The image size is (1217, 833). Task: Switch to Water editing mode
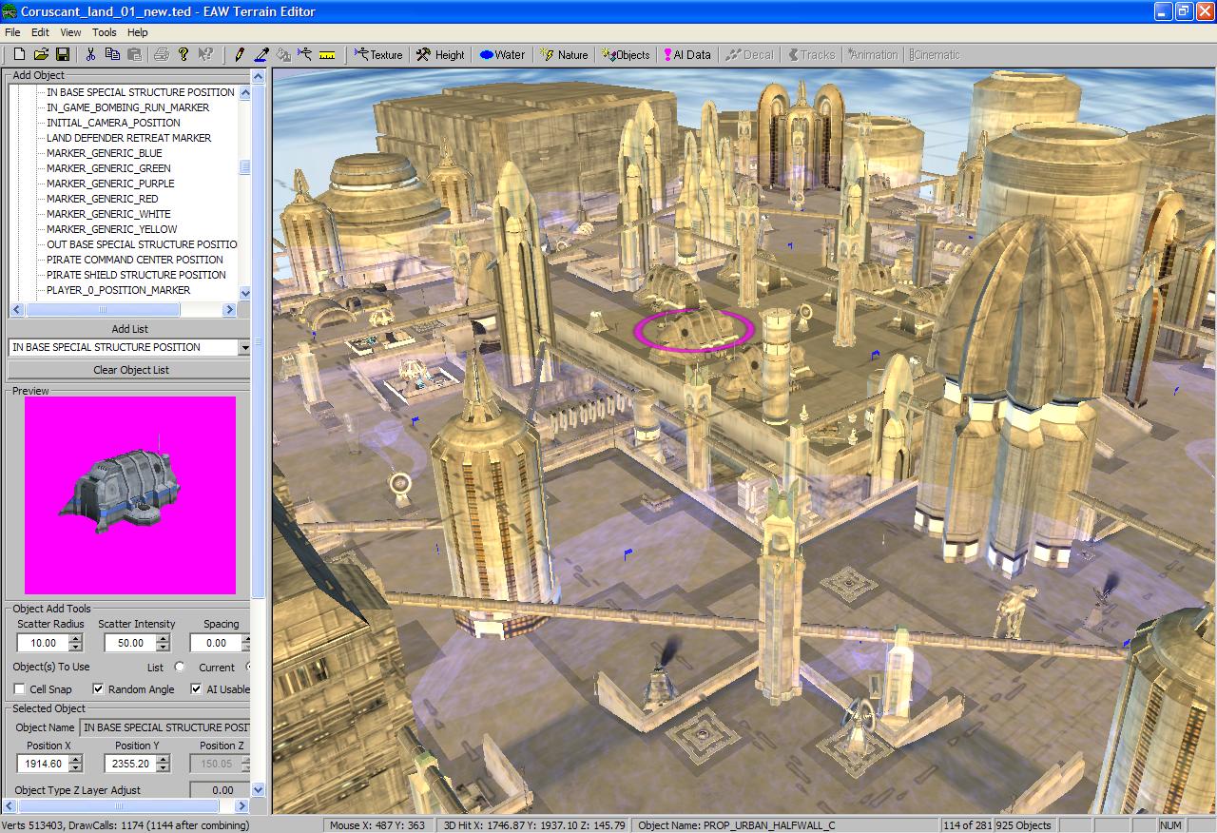(x=502, y=55)
